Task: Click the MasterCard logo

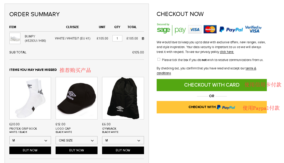Action: 210,29
